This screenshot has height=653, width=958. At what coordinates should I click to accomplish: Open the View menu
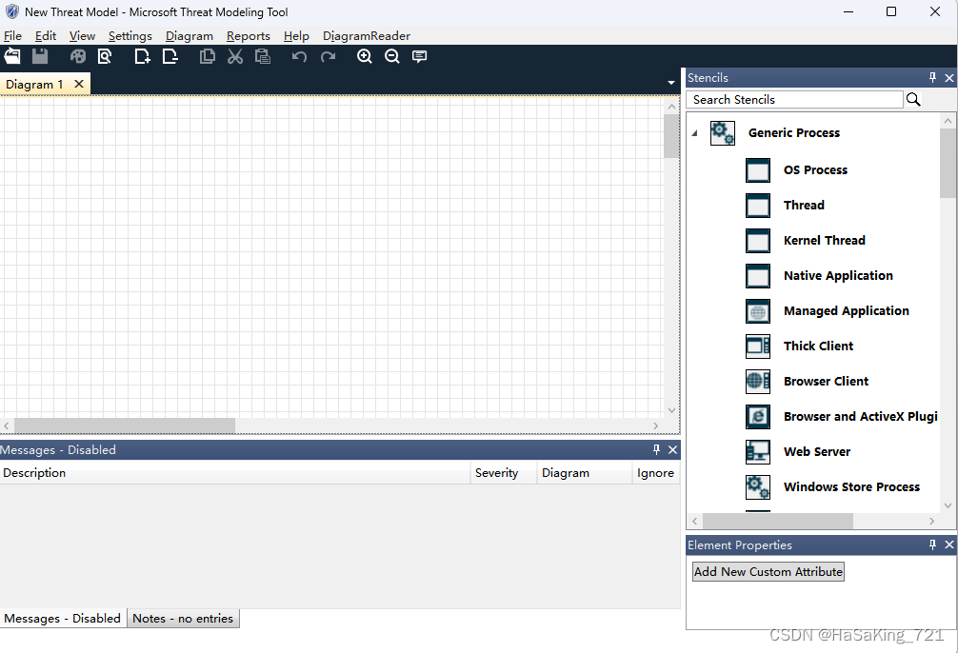pyautogui.click(x=82, y=36)
